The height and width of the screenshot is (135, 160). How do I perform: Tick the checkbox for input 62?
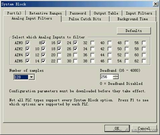144,61
